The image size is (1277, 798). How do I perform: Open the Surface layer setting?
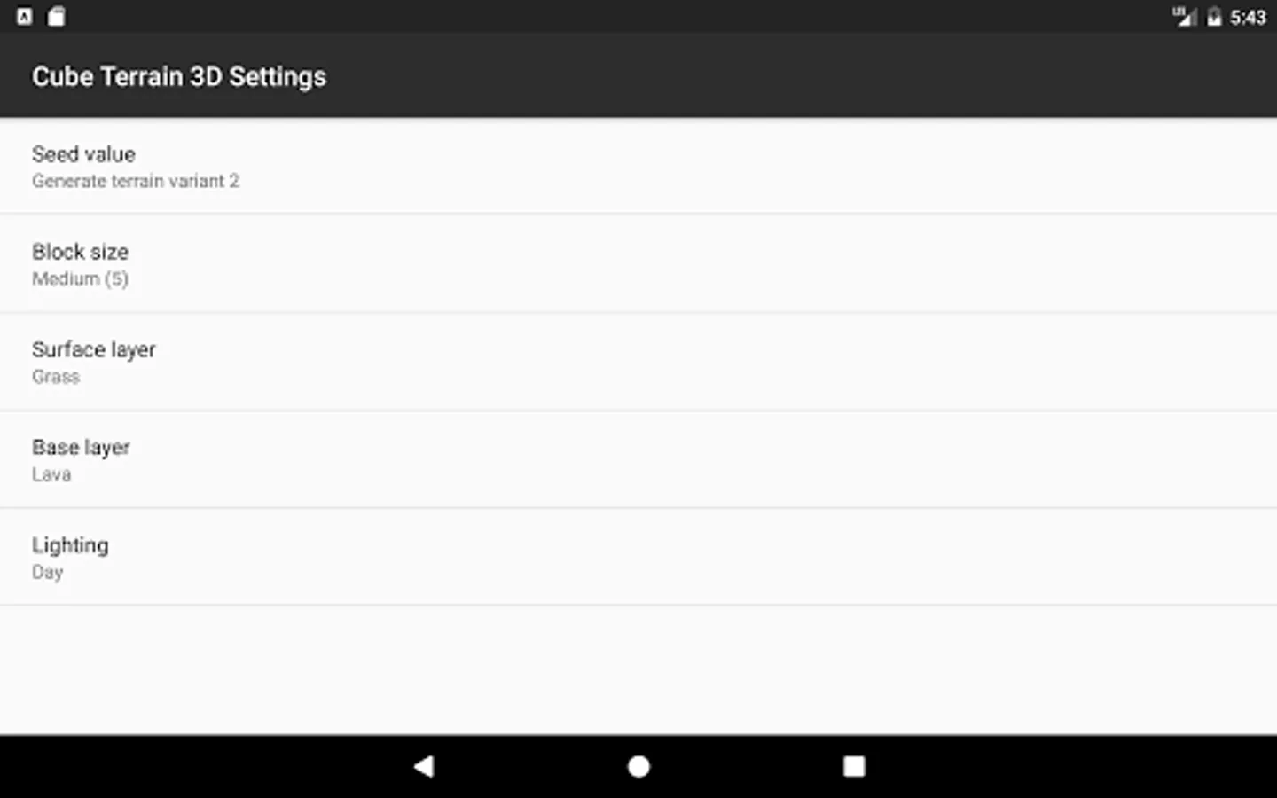[94, 349]
